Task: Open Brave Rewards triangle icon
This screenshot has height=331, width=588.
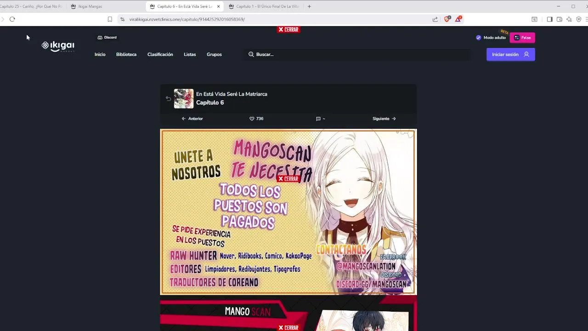Action: (458, 19)
